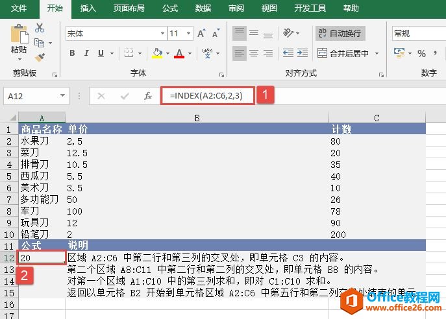The image size is (446, 319).
Task: Switch to the 公式 (Formulas) tab
Action: pos(170,8)
